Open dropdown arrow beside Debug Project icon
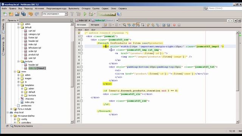The height and width of the screenshot is (136, 242). pos(95,14)
